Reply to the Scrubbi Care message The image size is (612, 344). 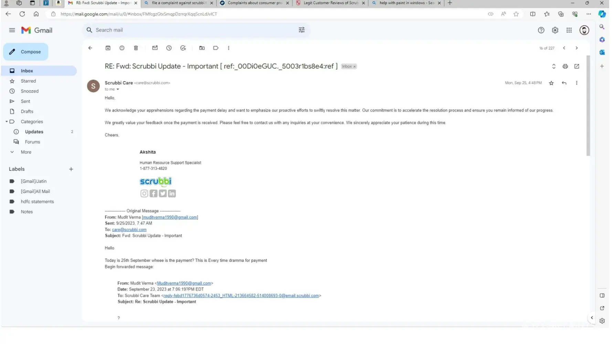click(x=564, y=83)
